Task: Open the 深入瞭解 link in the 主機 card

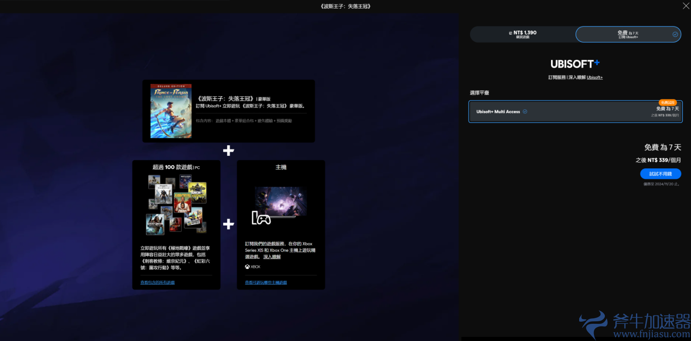Action: pyautogui.click(x=272, y=257)
